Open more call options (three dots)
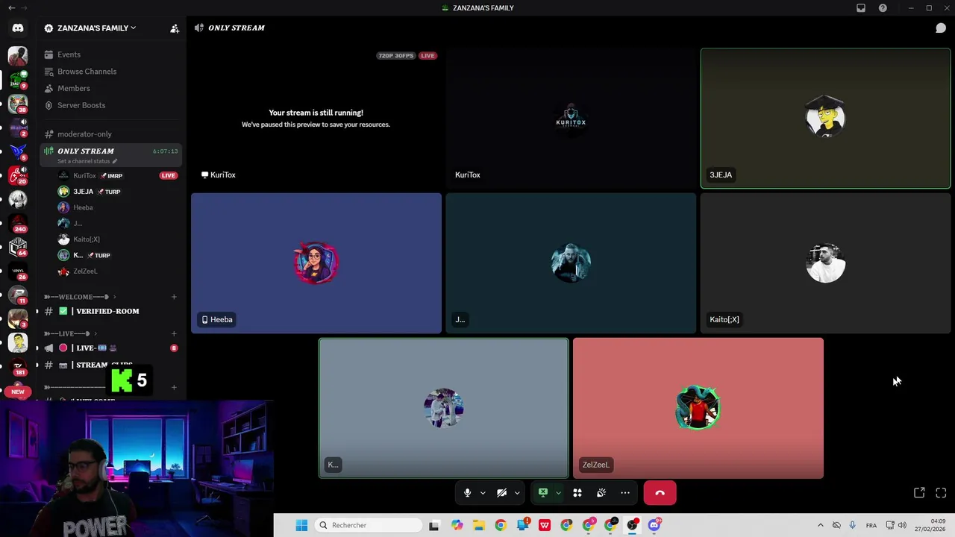 pyautogui.click(x=625, y=493)
